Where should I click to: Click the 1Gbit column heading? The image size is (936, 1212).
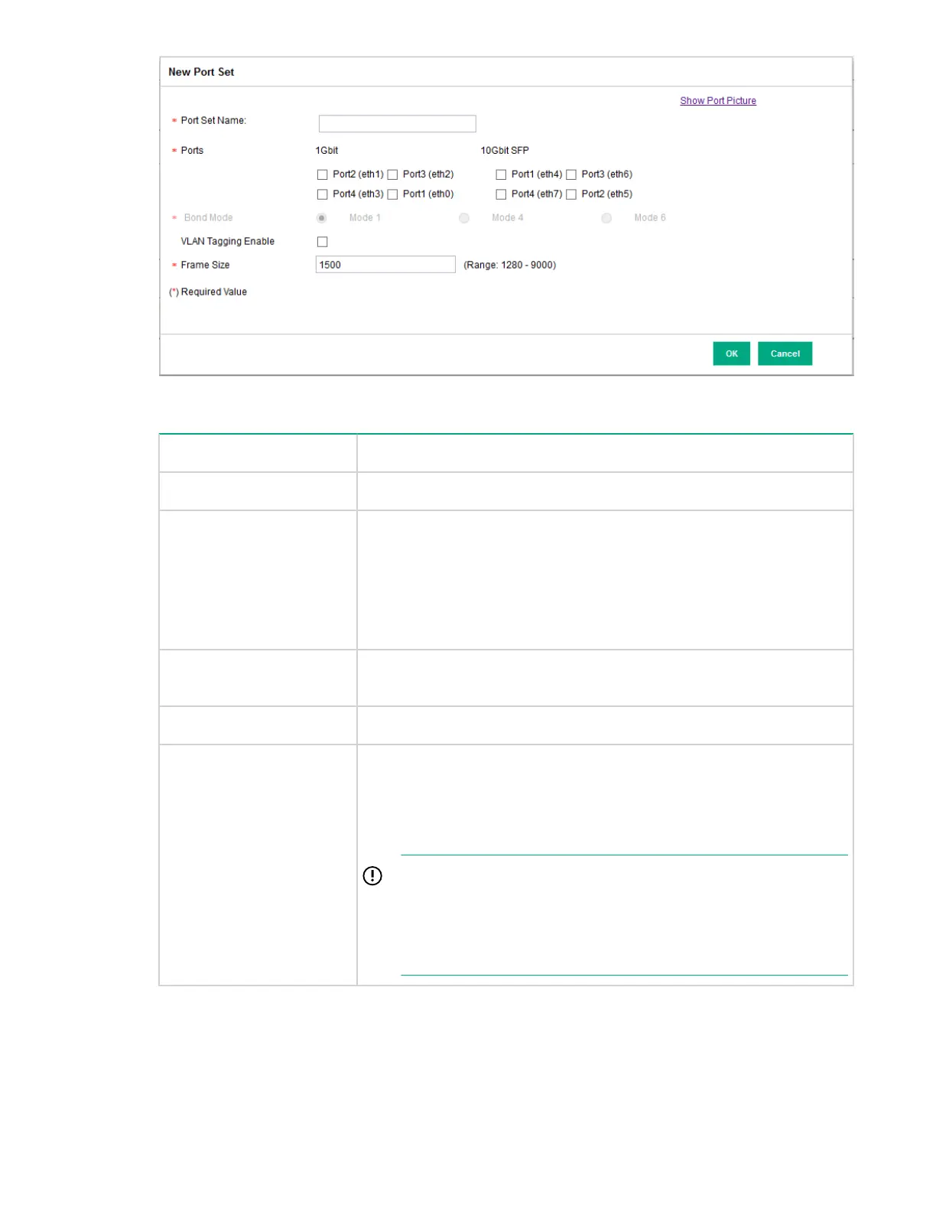coord(327,151)
